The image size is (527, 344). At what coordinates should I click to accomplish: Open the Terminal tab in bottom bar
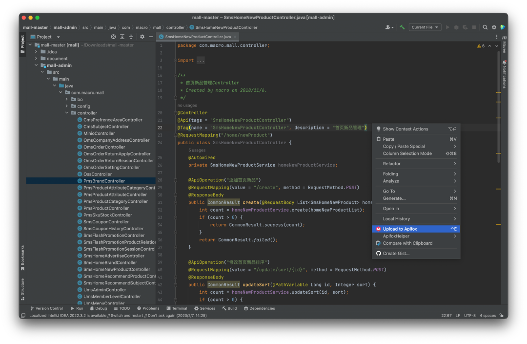coord(176,308)
